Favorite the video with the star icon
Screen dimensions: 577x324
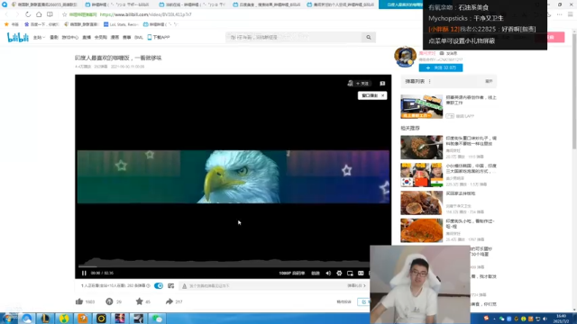pos(139,301)
